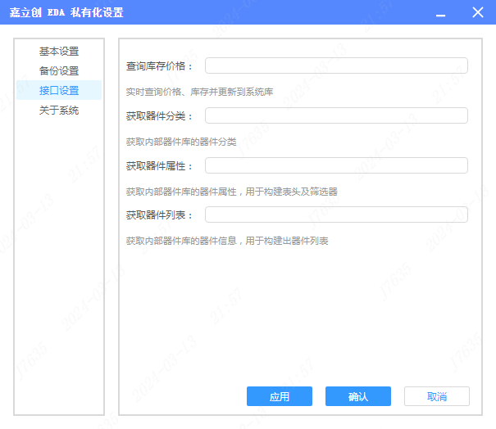Minimize the settings window
This screenshot has height=429, width=496.
[441, 12]
